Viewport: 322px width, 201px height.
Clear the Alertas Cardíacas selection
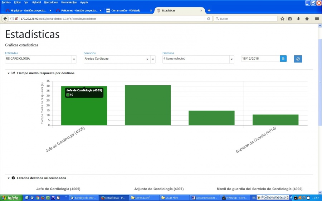pos(147,59)
